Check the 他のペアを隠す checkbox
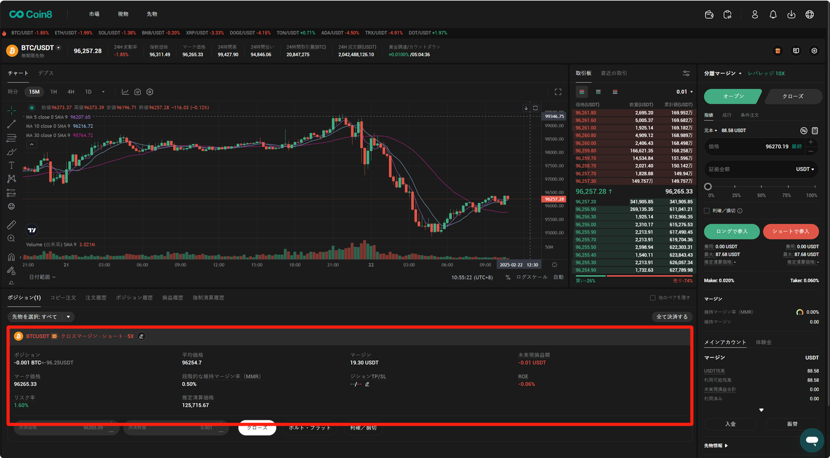Image resolution: width=830 pixels, height=458 pixels. pos(653,298)
